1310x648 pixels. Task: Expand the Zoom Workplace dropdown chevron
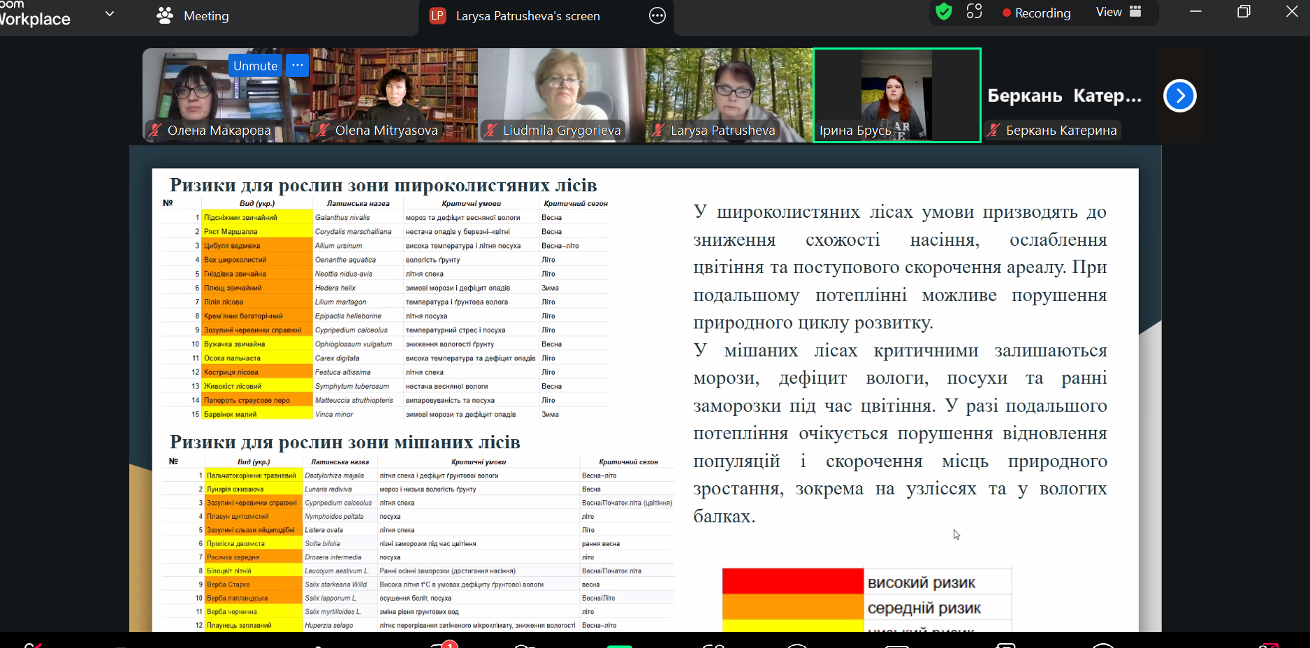(110, 13)
